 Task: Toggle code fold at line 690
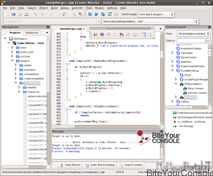[x=67, y=109]
